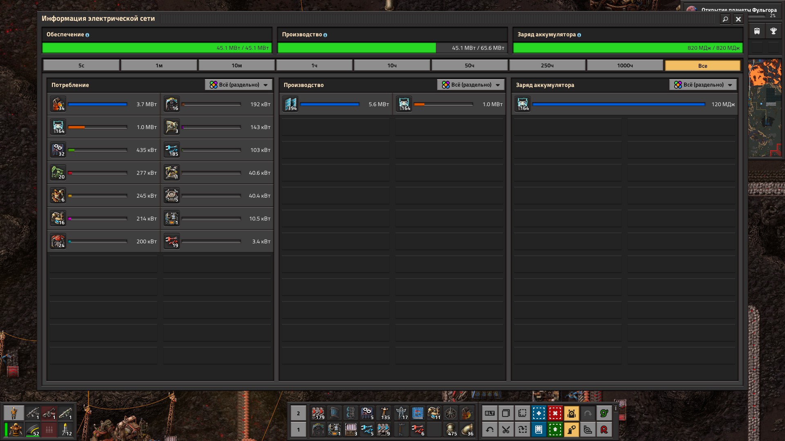Click the minimap thumbnail
The height and width of the screenshot is (441, 785).
pyautogui.click(x=765, y=108)
